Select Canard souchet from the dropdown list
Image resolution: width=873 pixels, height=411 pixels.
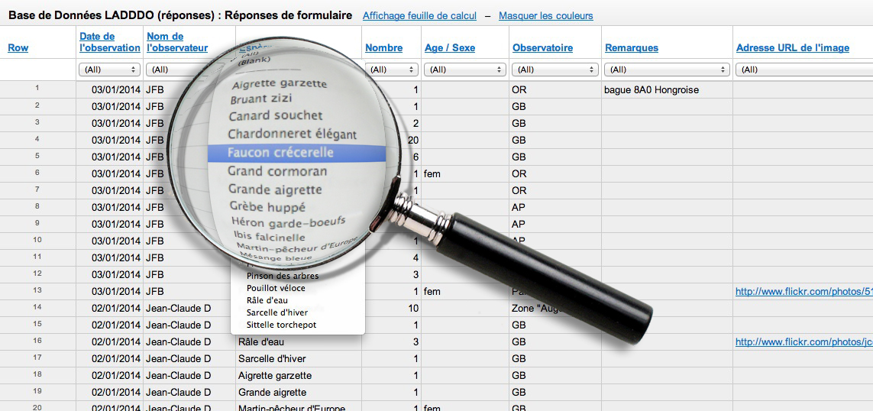click(275, 116)
